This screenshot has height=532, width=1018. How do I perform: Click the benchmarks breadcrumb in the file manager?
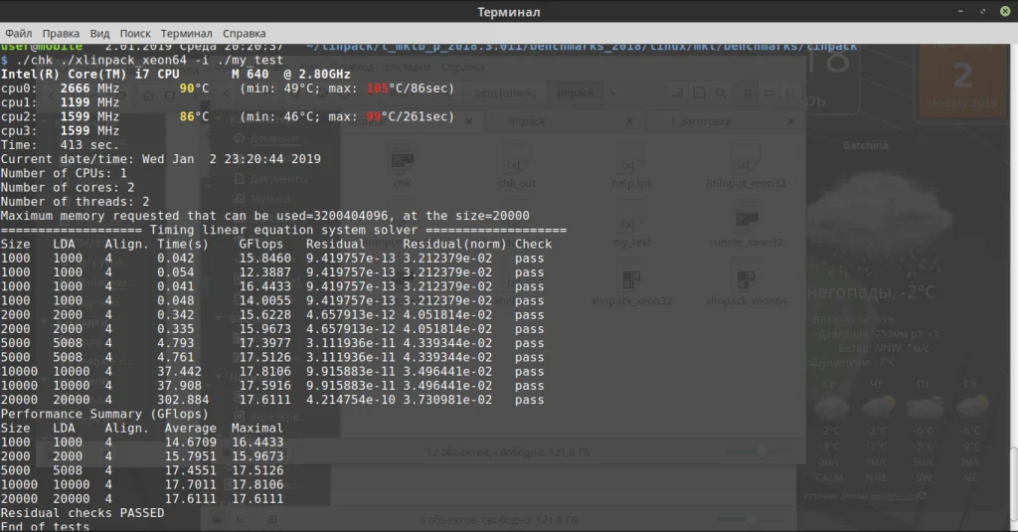point(506,92)
